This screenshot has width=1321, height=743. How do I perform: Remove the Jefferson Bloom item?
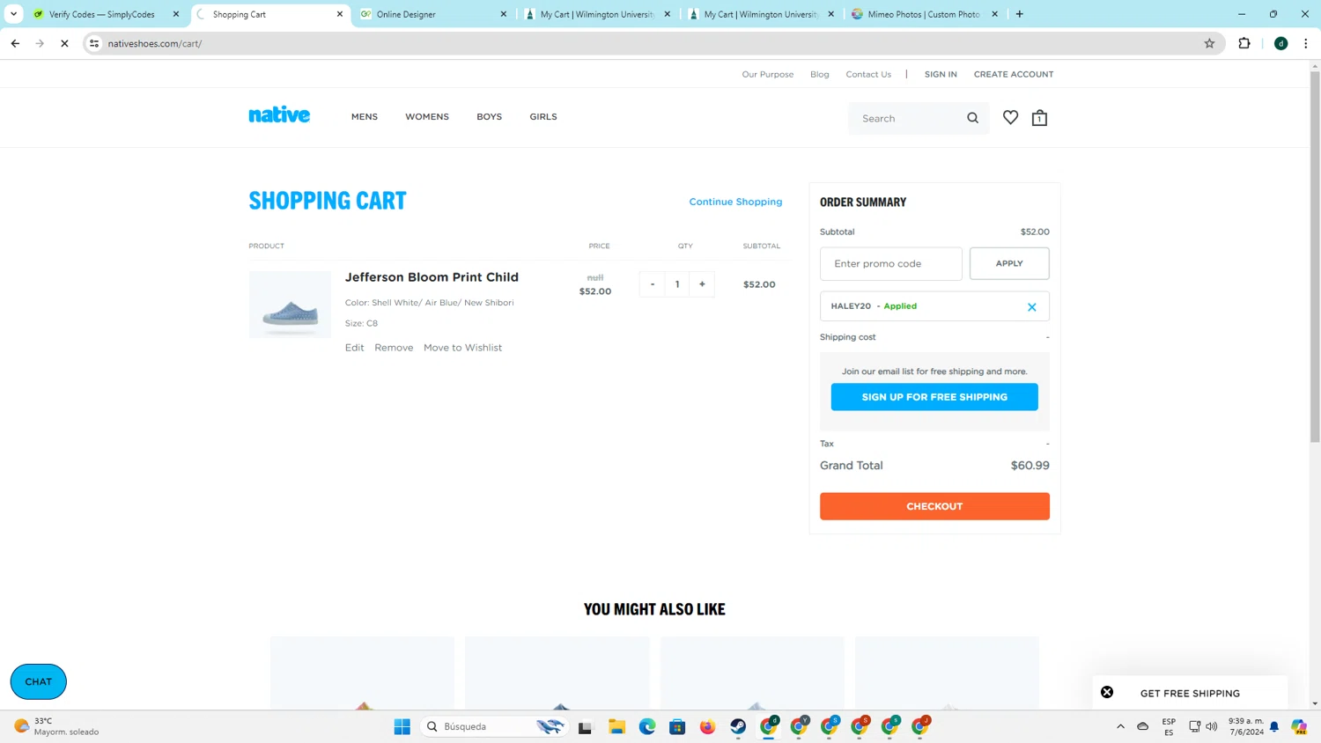click(x=394, y=348)
